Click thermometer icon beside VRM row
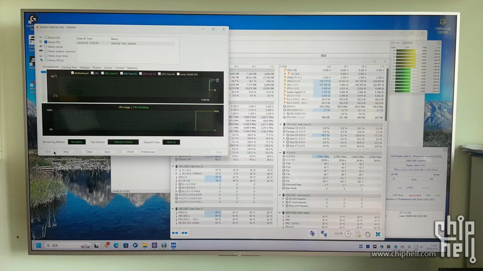Image resolution: width=483 pixels, height=271 pixels. coord(284,220)
